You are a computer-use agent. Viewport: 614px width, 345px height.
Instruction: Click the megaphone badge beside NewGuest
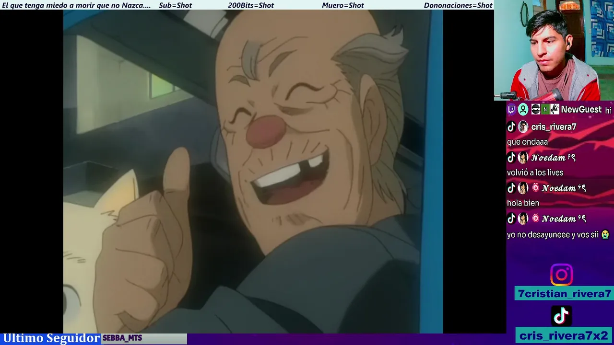pos(555,110)
